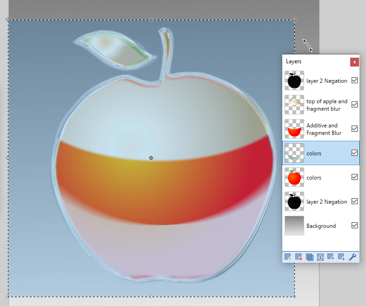The height and width of the screenshot is (306, 366).
Task: Delete the current layer using the toolbar icon
Action: point(299,257)
